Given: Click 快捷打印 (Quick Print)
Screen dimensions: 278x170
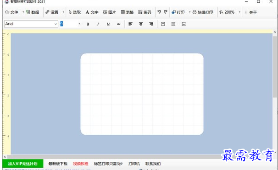Looking at the screenshot, I should [x=203, y=12].
